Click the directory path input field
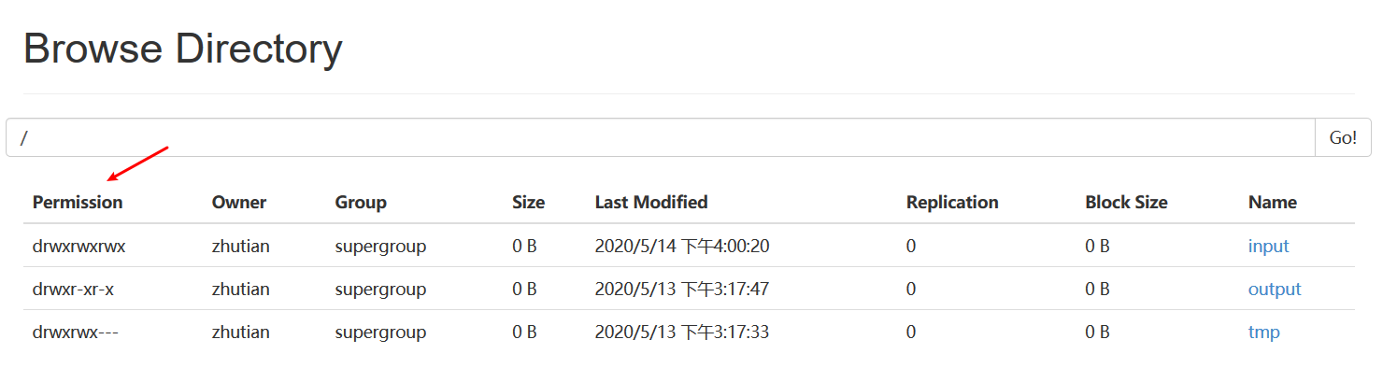This screenshot has height=368, width=1397. (661, 137)
